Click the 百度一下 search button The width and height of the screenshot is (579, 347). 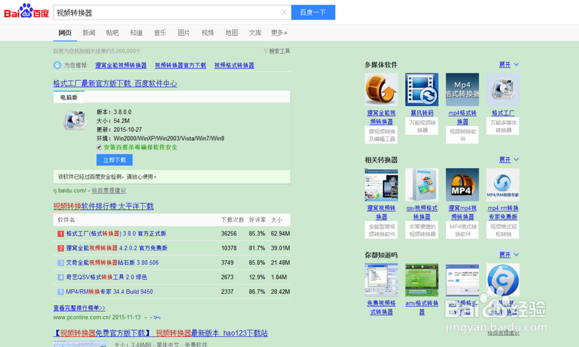tap(313, 12)
